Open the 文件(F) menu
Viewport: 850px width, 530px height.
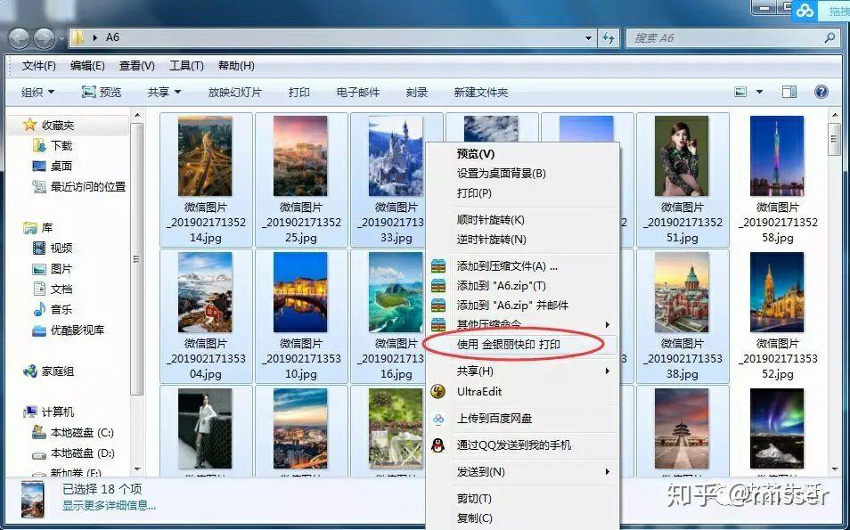point(38,66)
